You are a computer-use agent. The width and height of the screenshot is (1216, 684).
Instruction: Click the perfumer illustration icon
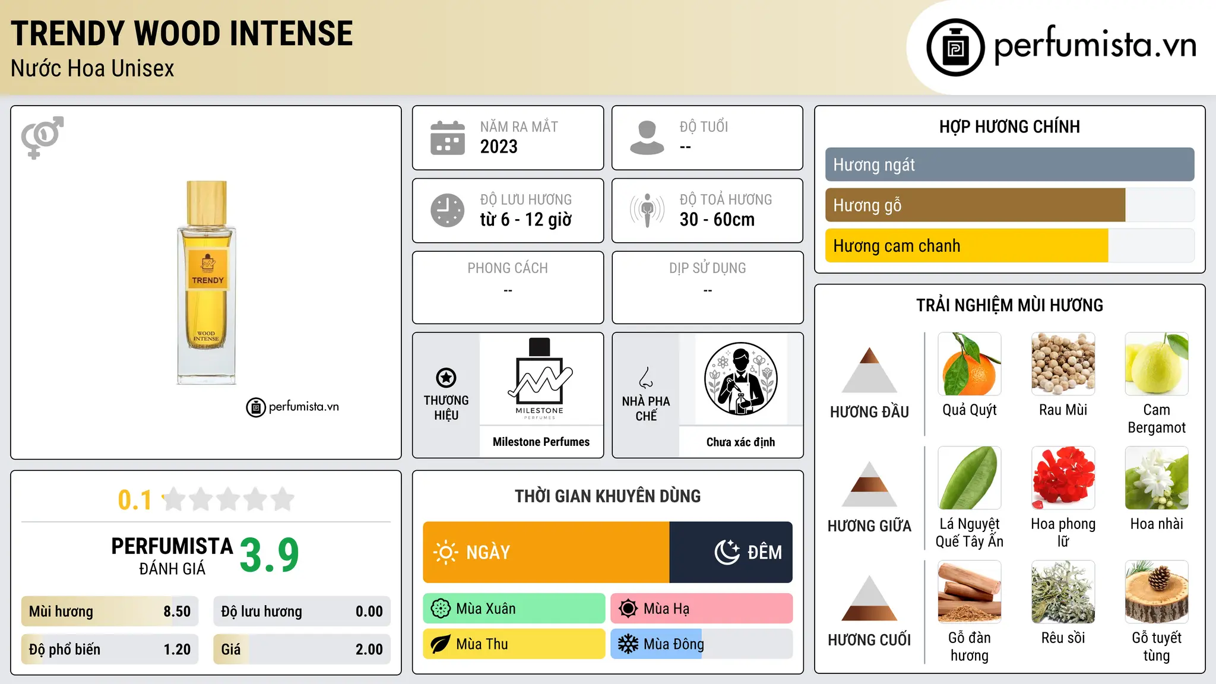pos(740,379)
